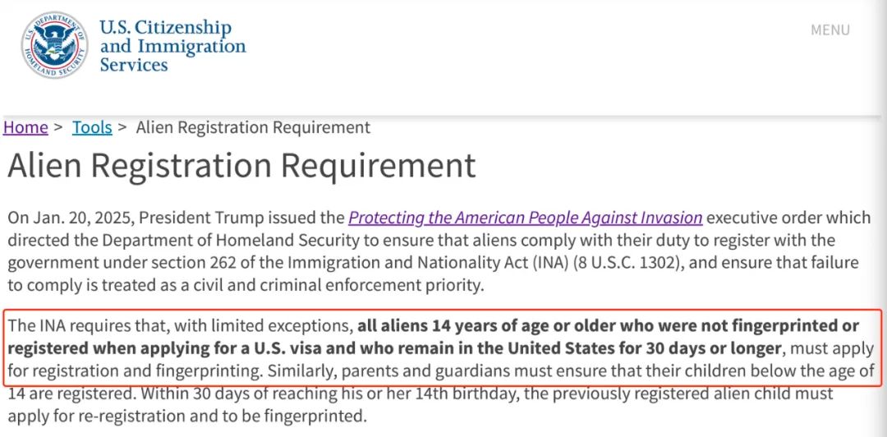Click 'apply for re-registration and to be fingerprinted' line

(187, 416)
